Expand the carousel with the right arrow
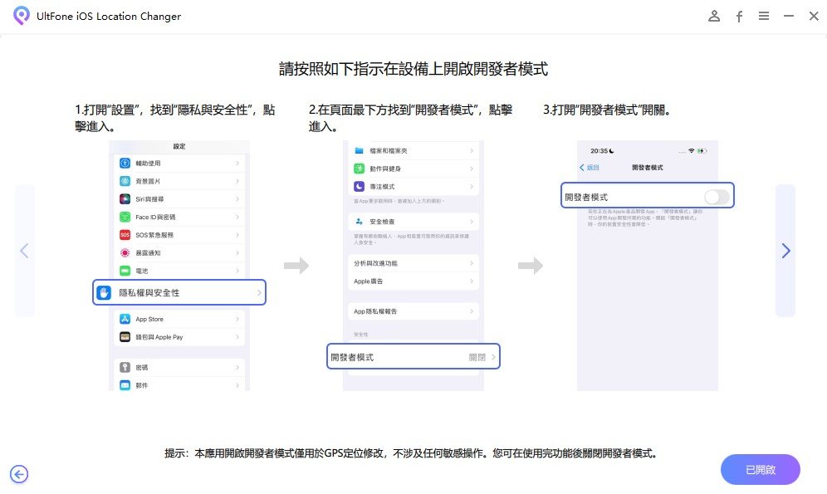The width and height of the screenshot is (827, 494). coord(785,251)
